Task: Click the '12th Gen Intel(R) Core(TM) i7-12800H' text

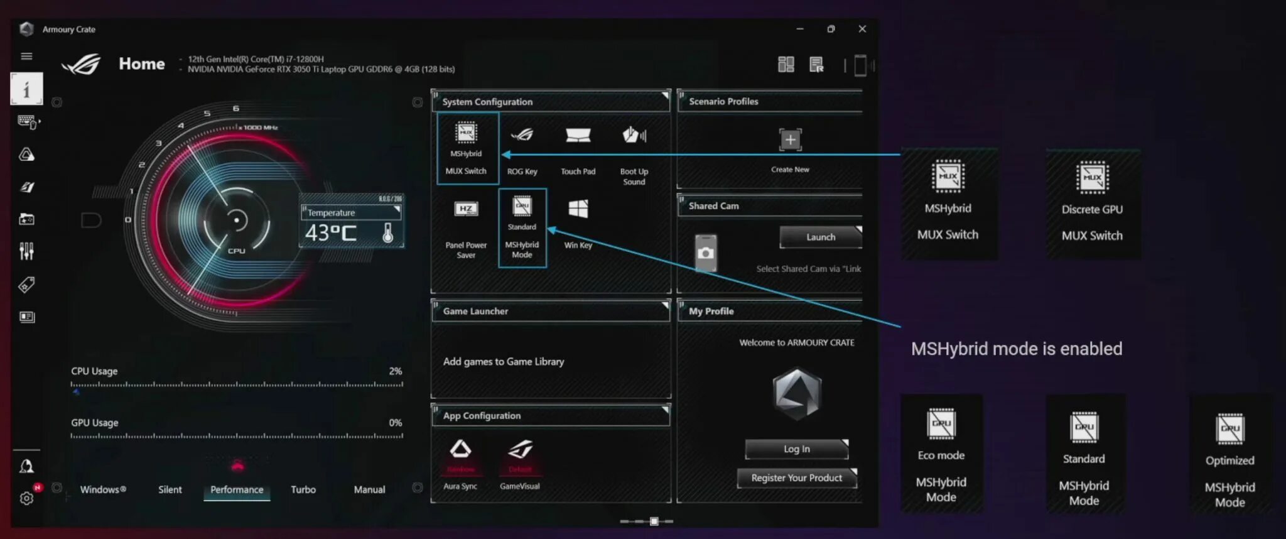Action: (x=256, y=59)
